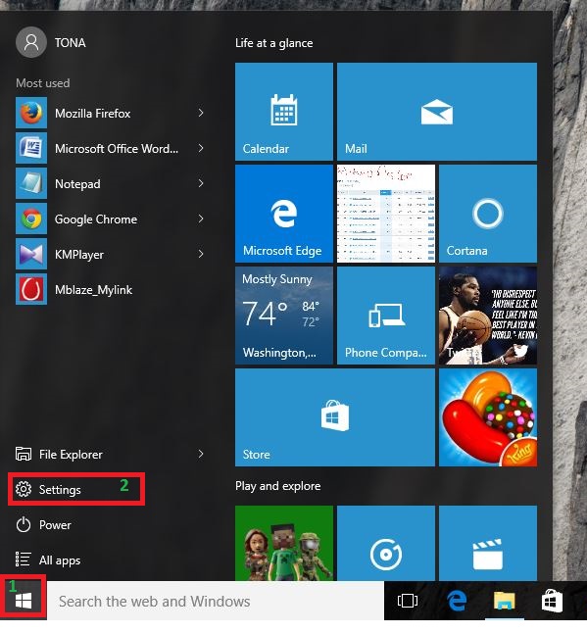Click the Windows Start button
The height and width of the screenshot is (633, 587).
click(24, 601)
